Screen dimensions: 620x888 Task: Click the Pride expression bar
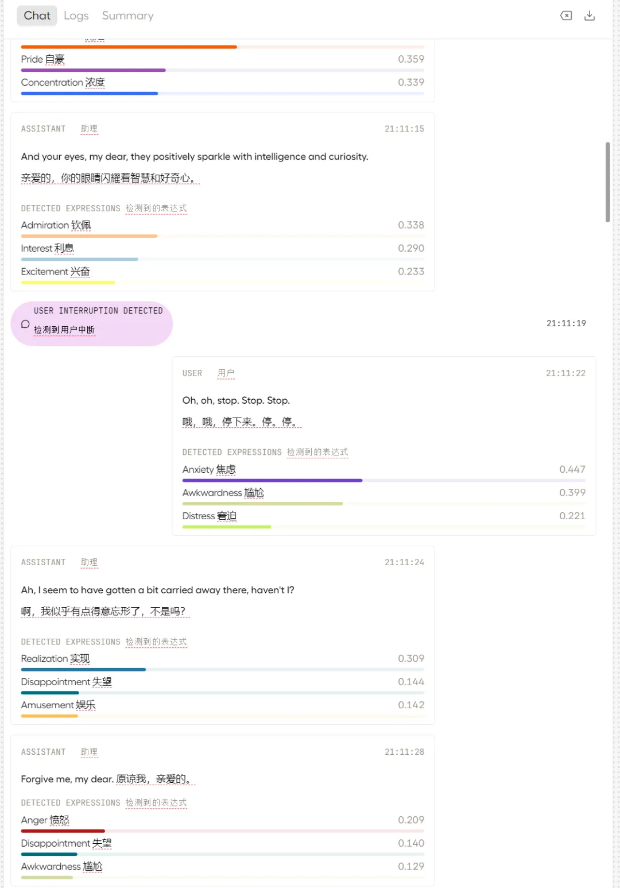click(222, 70)
